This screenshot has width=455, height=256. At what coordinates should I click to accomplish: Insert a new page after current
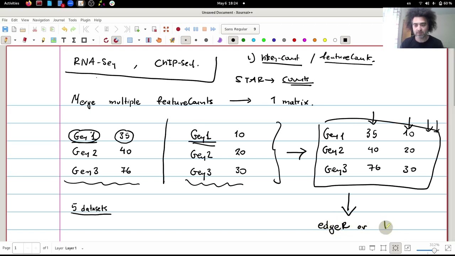[137, 29]
